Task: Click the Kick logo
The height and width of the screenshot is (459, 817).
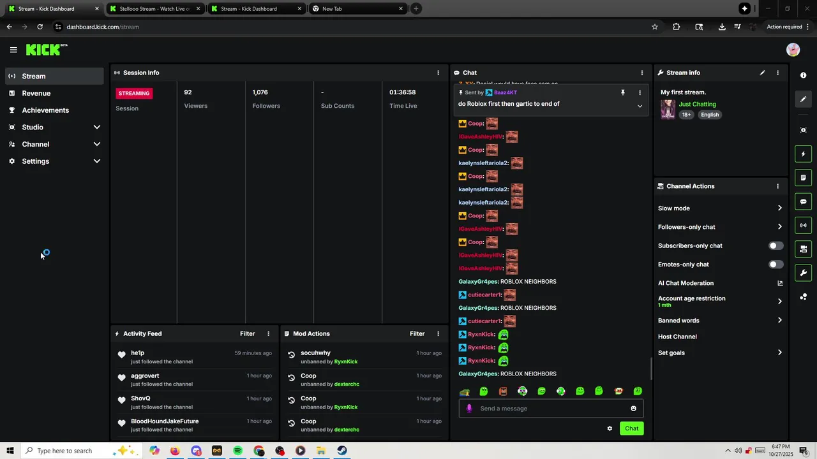Action: click(46, 50)
